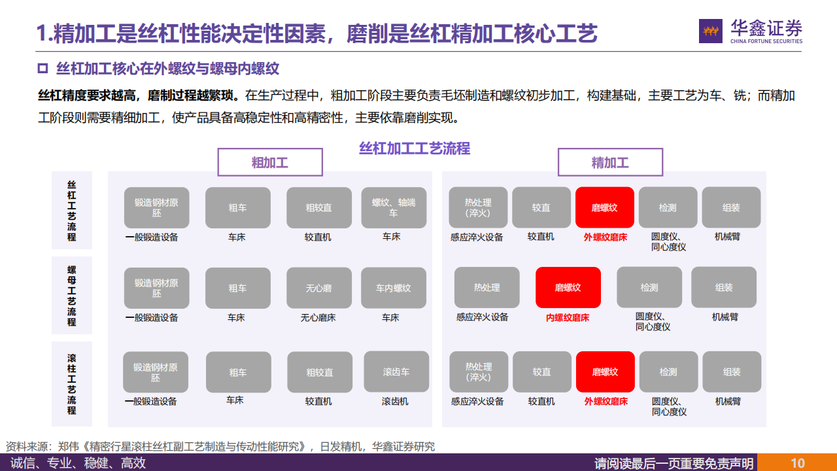Screen dimensions: 837x471
Task: Click the bold phrase 丝杠精度要求越高，磨制过程越繁琐
Action: [139, 96]
